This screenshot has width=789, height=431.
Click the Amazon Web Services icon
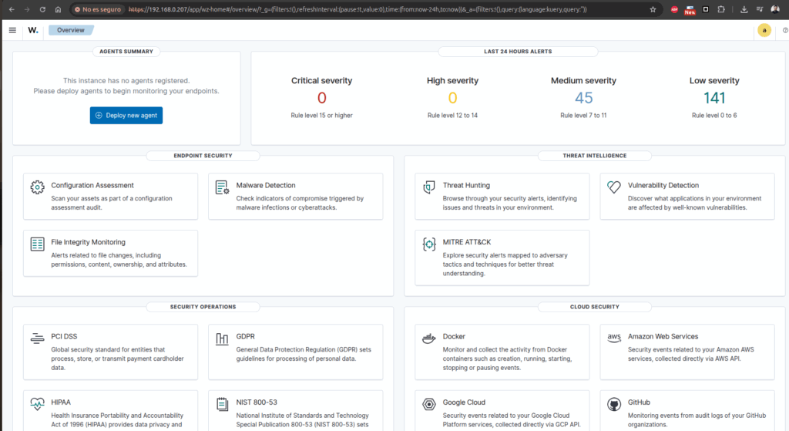click(x=614, y=338)
